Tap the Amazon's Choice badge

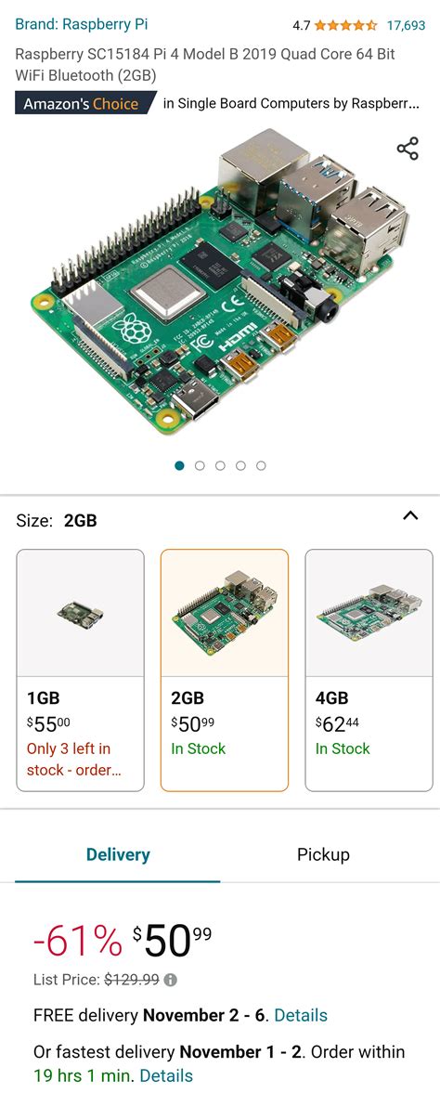click(x=84, y=104)
